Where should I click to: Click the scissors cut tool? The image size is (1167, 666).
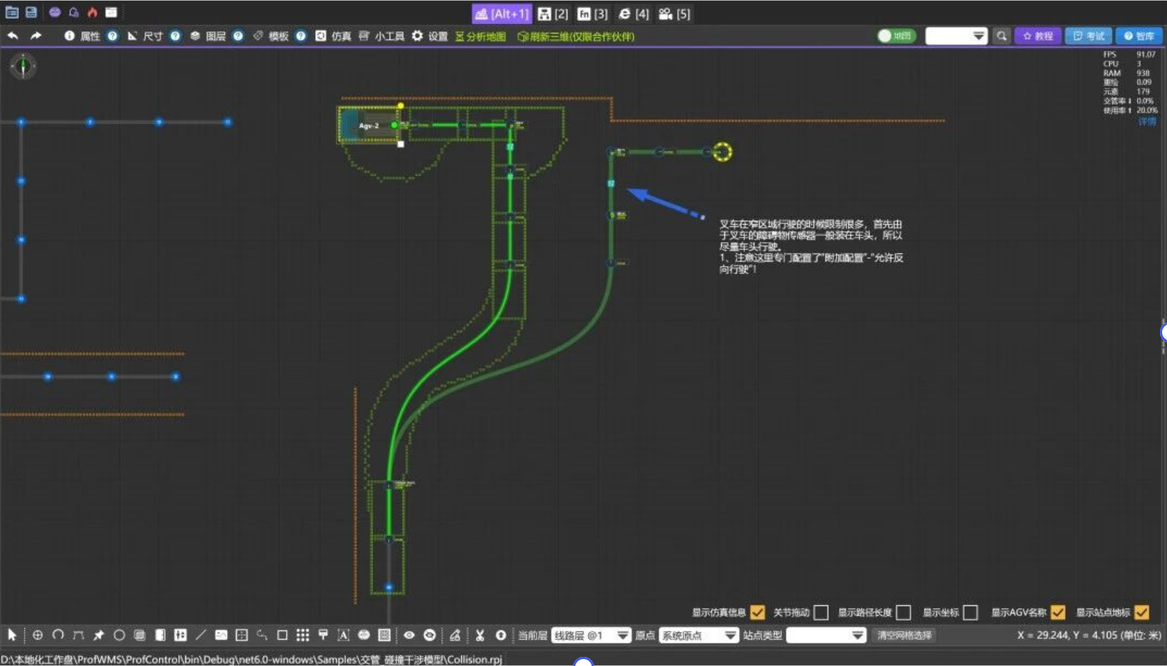(479, 635)
